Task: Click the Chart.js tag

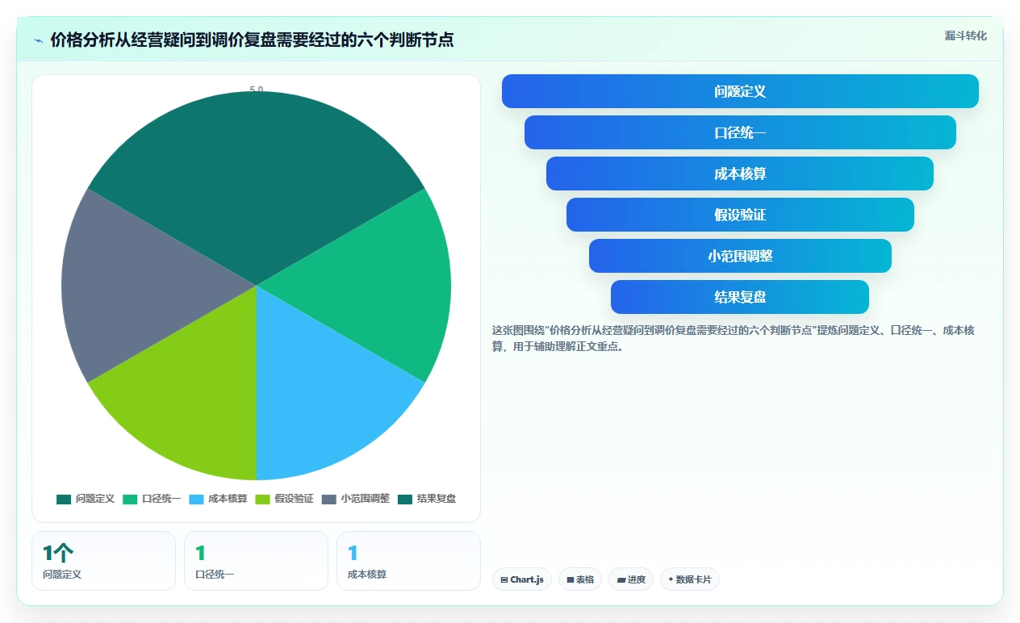Action: pyautogui.click(x=522, y=579)
